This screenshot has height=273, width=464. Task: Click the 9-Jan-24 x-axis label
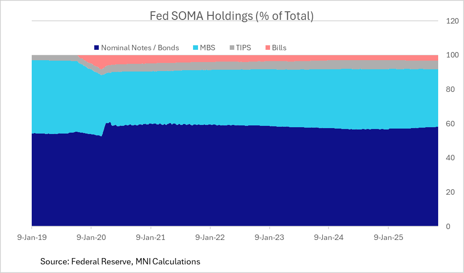(x=329, y=237)
